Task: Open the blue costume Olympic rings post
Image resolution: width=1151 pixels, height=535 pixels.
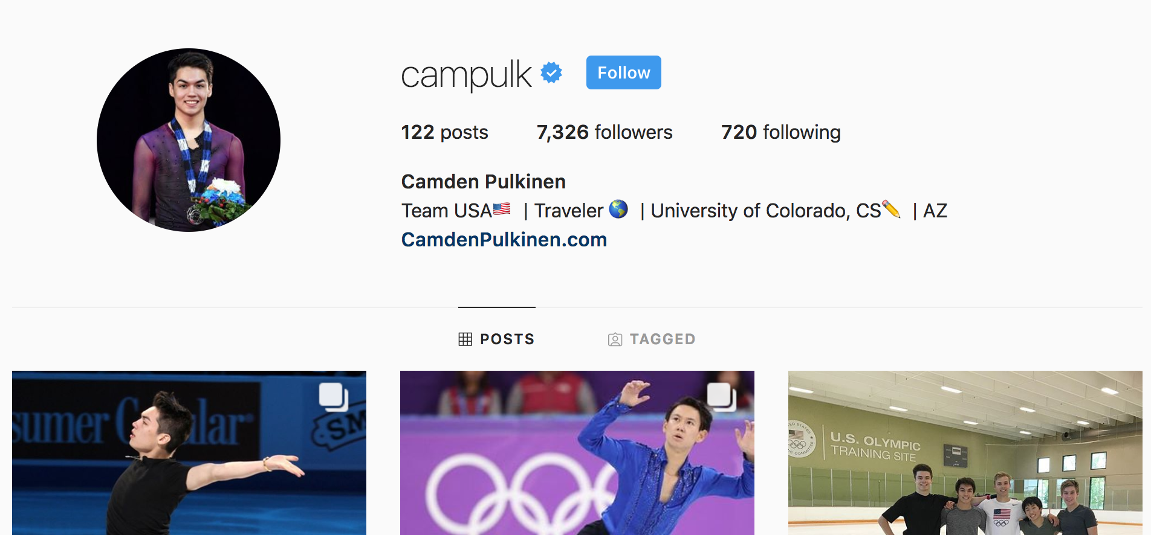Action: point(577,453)
